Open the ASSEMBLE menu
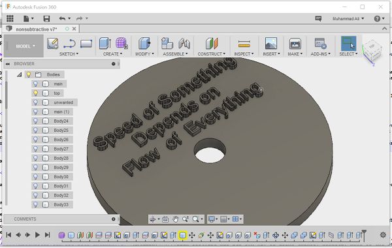392x248 pixels. pos(175,54)
